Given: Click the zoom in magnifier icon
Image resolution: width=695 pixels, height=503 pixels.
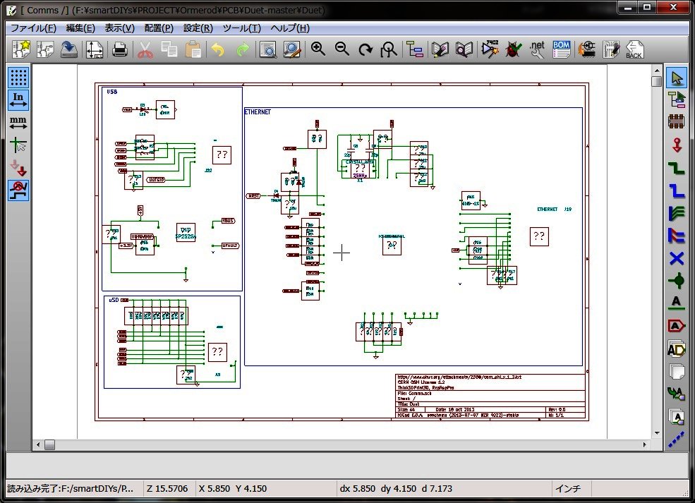Looking at the screenshot, I should pos(318,49).
